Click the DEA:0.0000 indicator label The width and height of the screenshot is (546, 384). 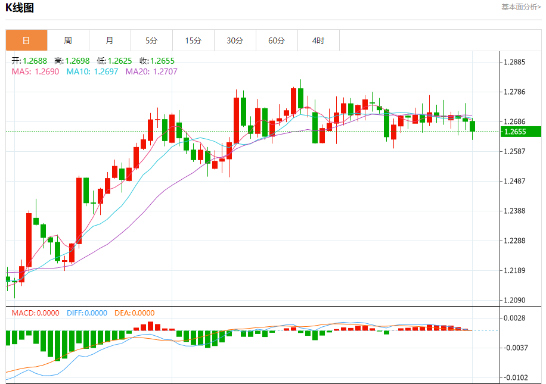pyautogui.click(x=134, y=313)
